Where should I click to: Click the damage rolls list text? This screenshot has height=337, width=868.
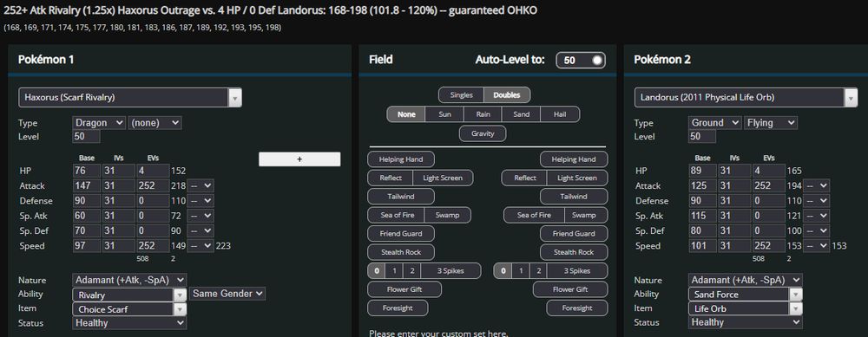pos(142,27)
